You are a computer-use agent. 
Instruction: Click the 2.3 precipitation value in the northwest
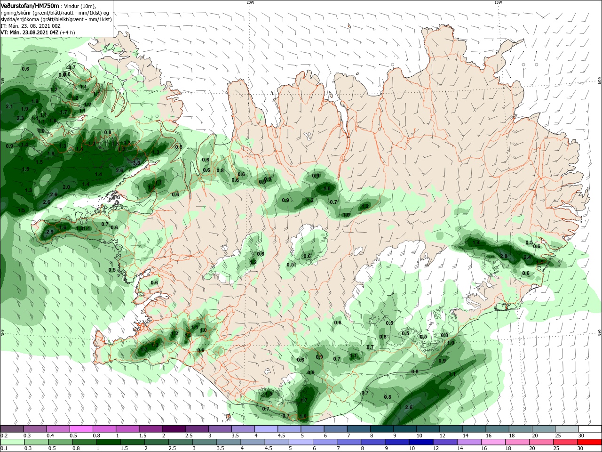click(20, 118)
